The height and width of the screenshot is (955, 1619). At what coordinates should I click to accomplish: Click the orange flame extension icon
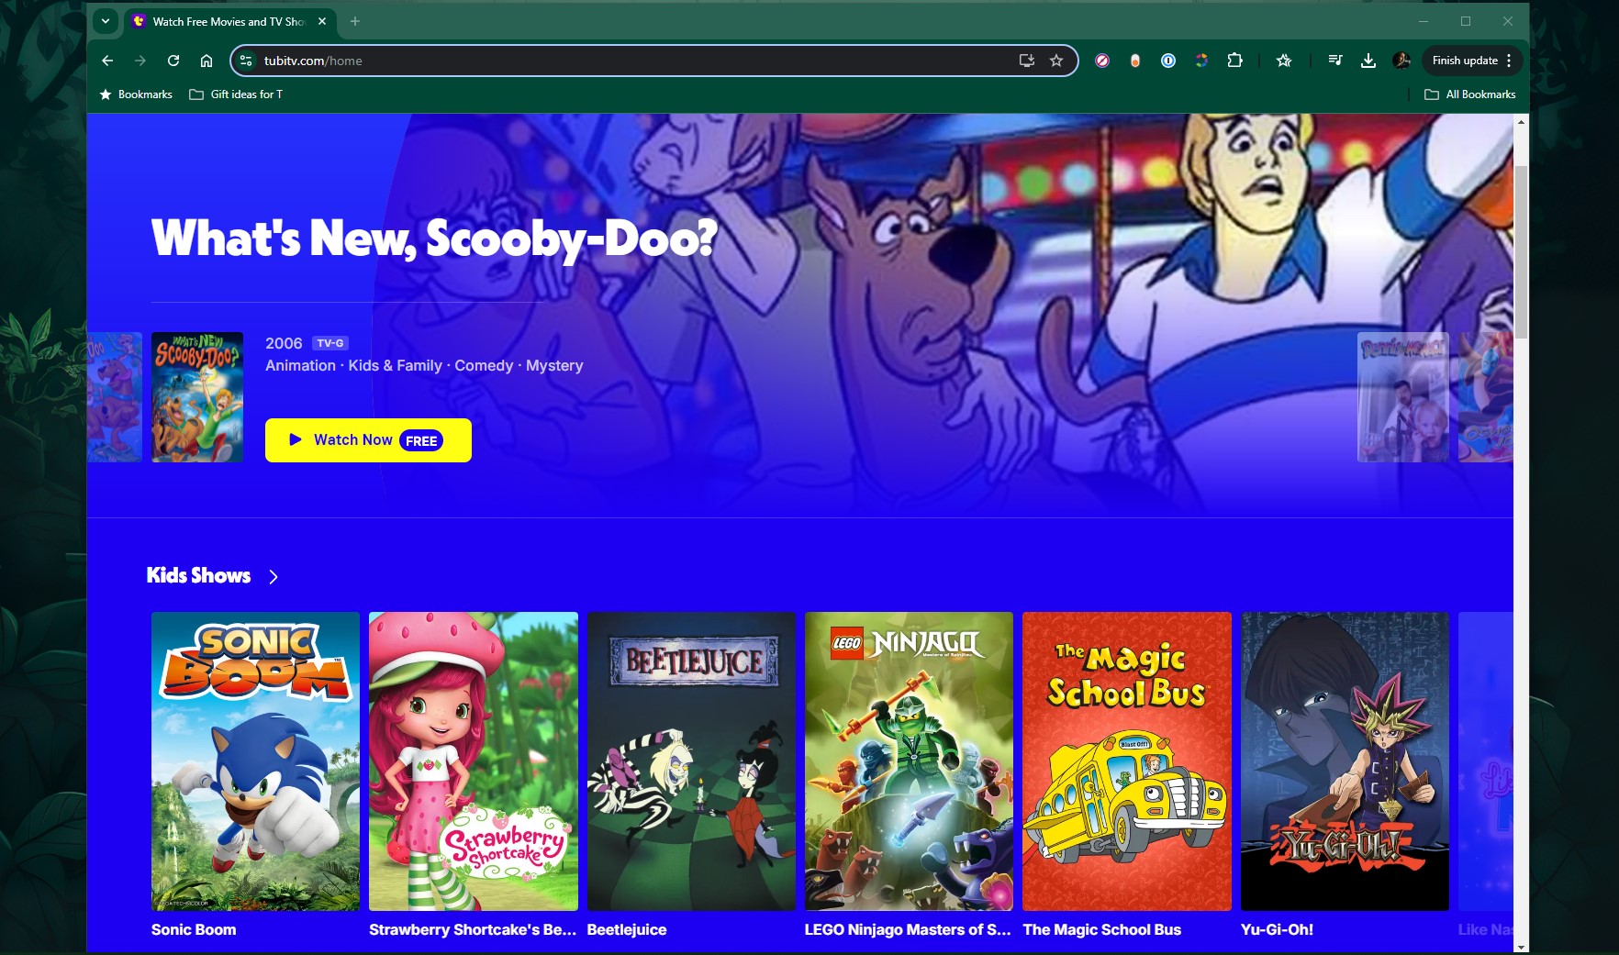[x=1135, y=61]
